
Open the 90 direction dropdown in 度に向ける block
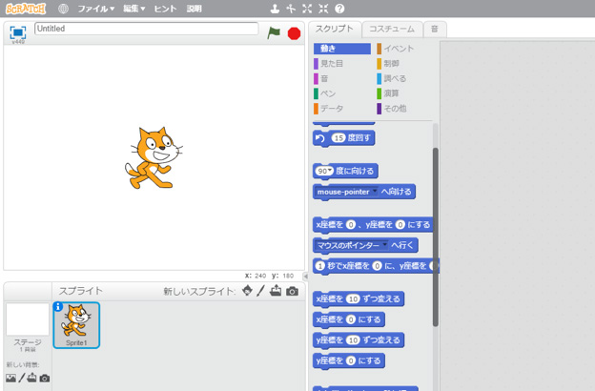[x=330, y=171]
